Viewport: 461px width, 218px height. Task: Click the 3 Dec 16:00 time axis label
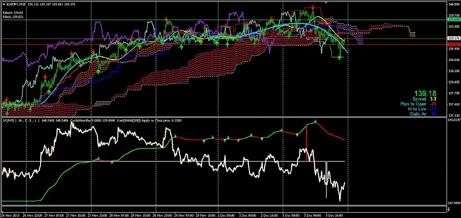coord(334,215)
